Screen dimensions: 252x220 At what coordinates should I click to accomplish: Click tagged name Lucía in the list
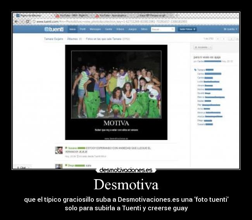click(200, 82)
